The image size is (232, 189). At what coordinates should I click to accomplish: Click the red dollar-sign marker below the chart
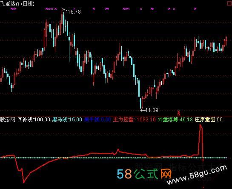179,113
